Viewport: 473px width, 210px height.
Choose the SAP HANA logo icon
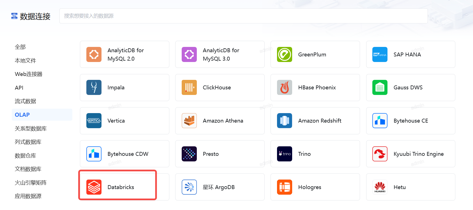380,54
